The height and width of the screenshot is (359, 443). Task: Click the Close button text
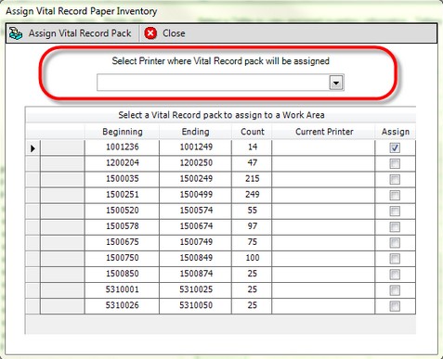174,33
